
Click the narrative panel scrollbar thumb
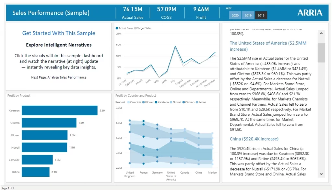tap(321, 53)
